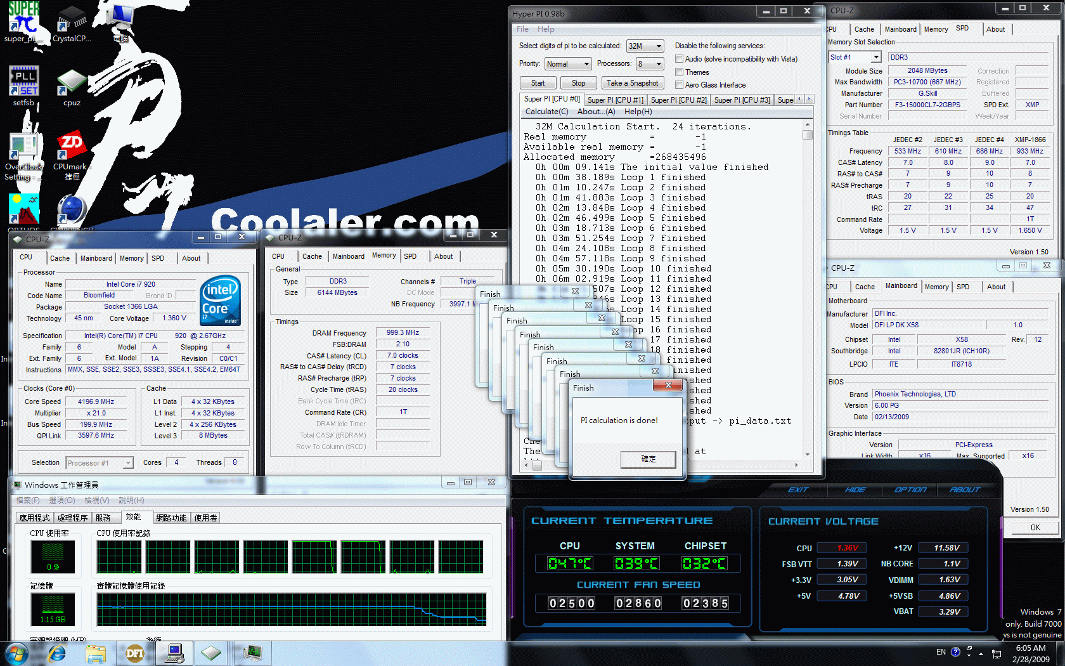Viewport: 1065px width, 666px height.
Task: Click the Part Number field F3-15000CL7-2GBPS
Action: point(927,105)
